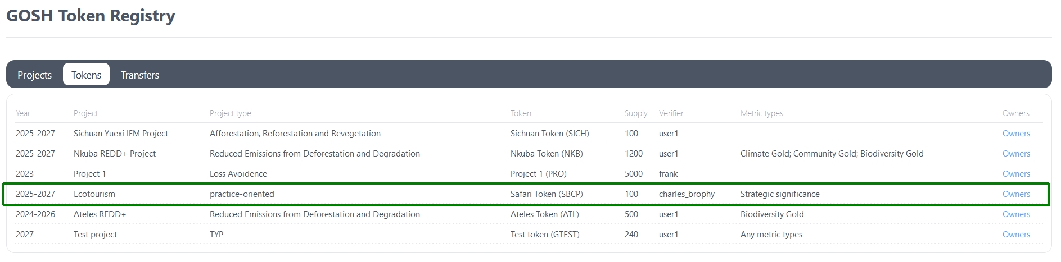Click the Metric types column header
1061x262 pixels.
(x=761, y=113)
